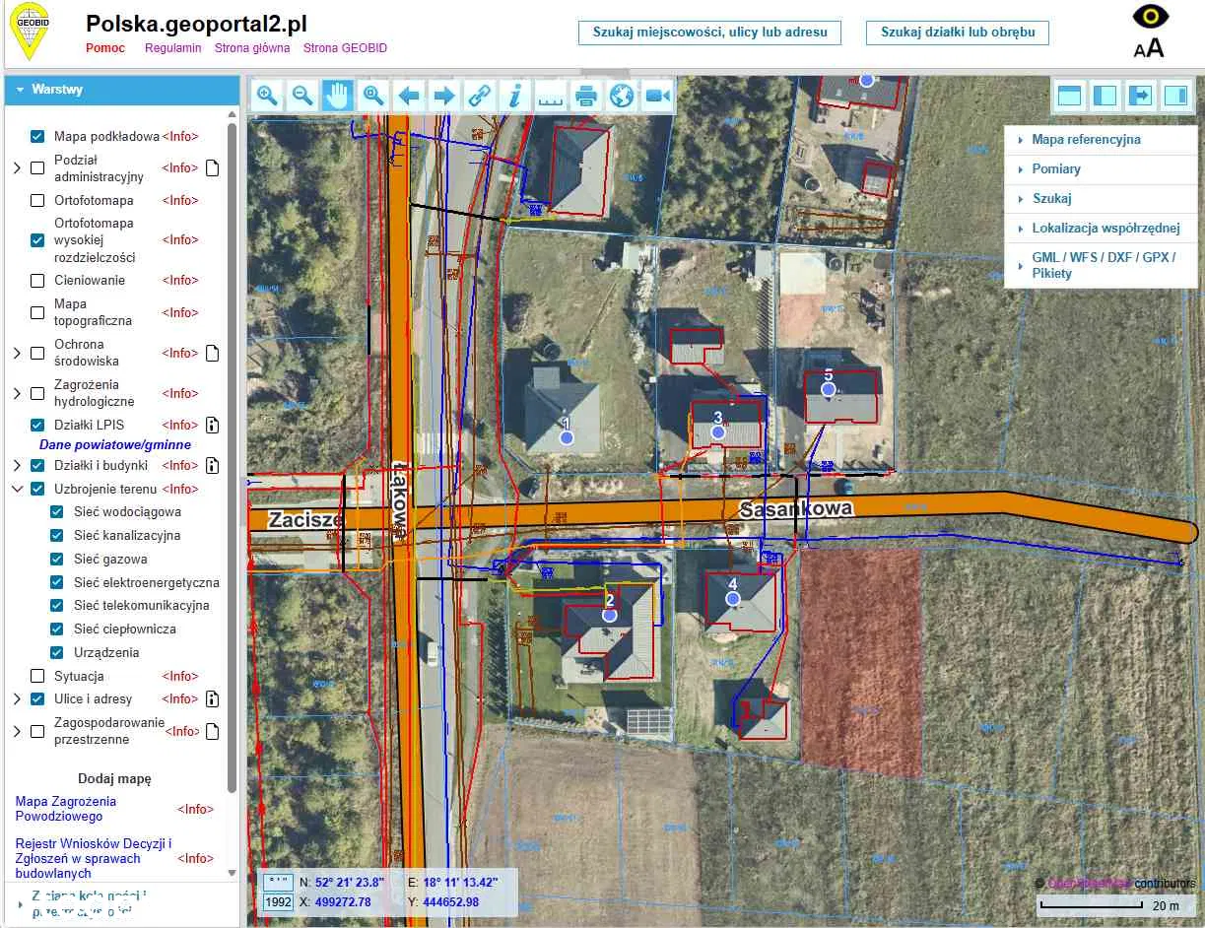Select the info identify tool
The height and width of the screenshot is (928, 1205).
514,96
